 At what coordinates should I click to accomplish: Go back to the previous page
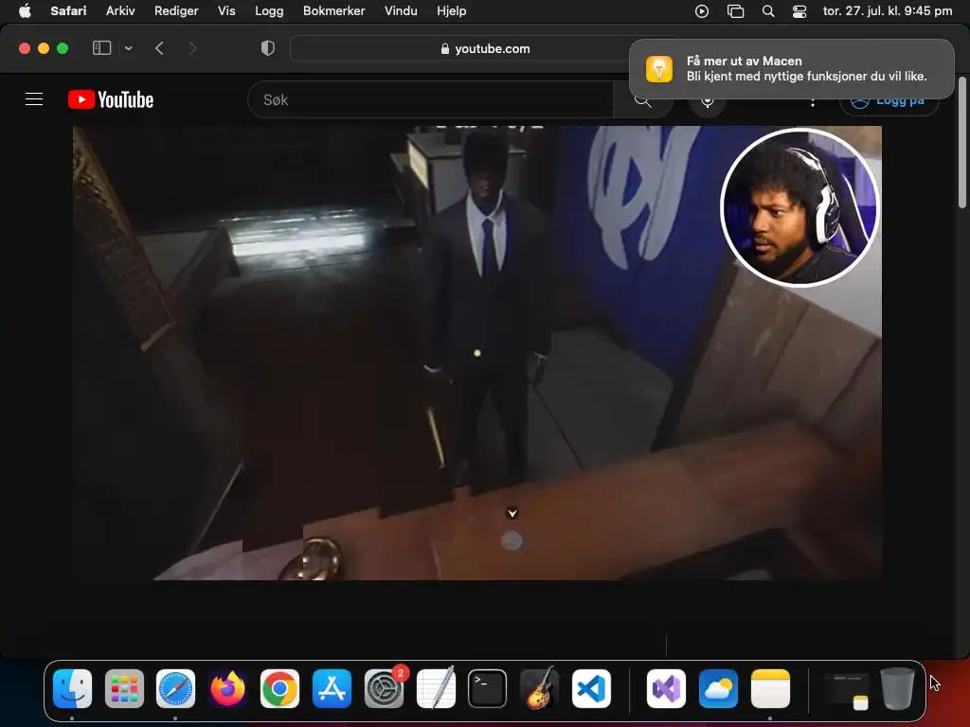(159, 48)
